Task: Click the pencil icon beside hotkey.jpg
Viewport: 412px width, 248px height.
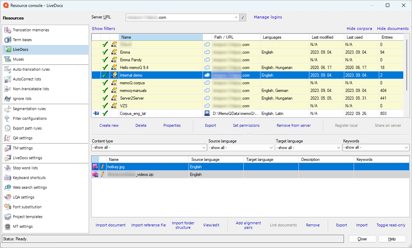Action: click(x=103, y=167)
